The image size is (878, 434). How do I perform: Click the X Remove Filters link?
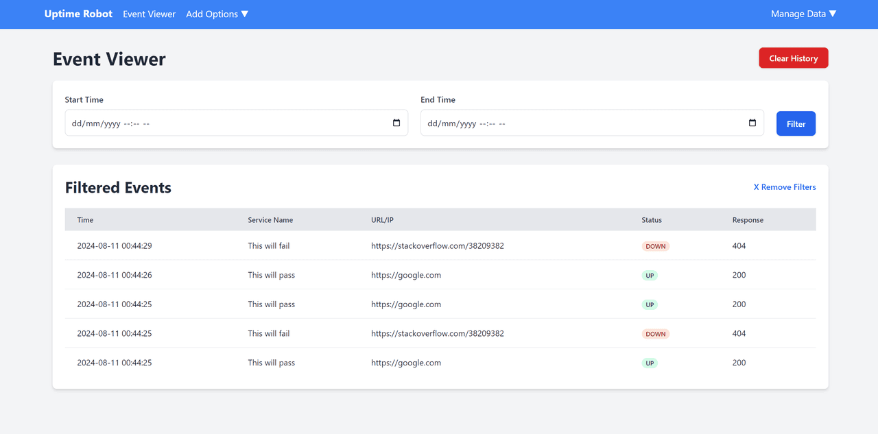(x=785, y=187)
